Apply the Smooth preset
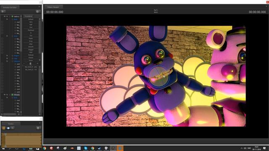Screen dimensions: 269x151 tap(31, 47)
